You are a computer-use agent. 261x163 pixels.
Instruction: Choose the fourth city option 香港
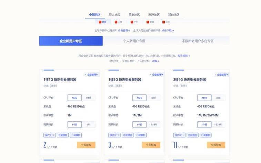click(150, 22)
